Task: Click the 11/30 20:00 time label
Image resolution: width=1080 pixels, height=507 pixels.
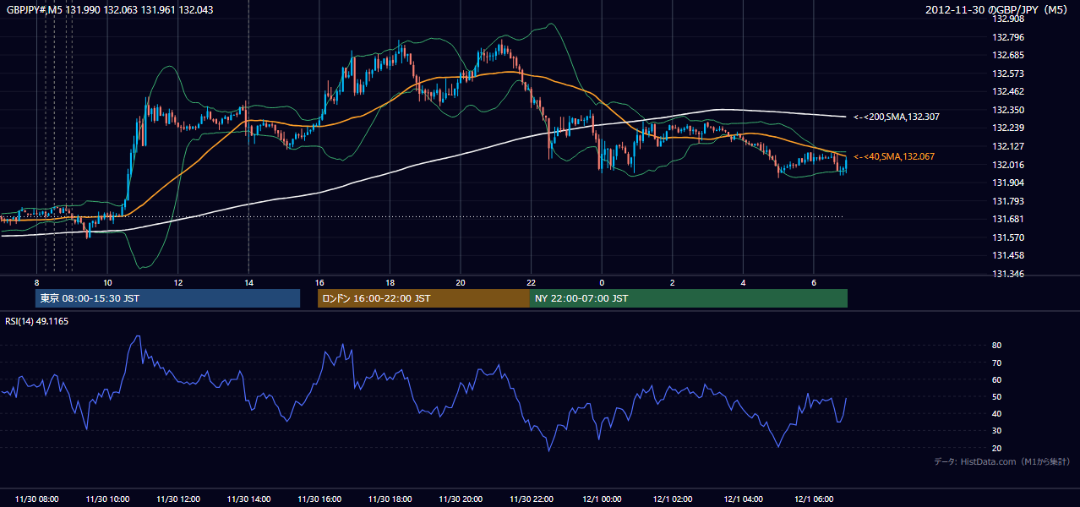Action: pyautogui.click(x=461, y=499)
